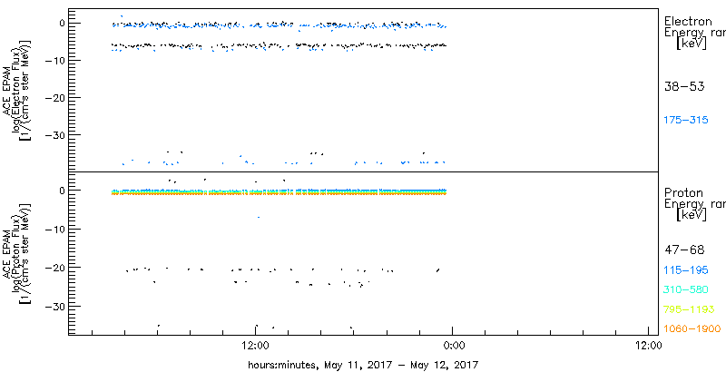
Task: Click the electron panel -30 axis value
Action: click(x=54, y=135)
